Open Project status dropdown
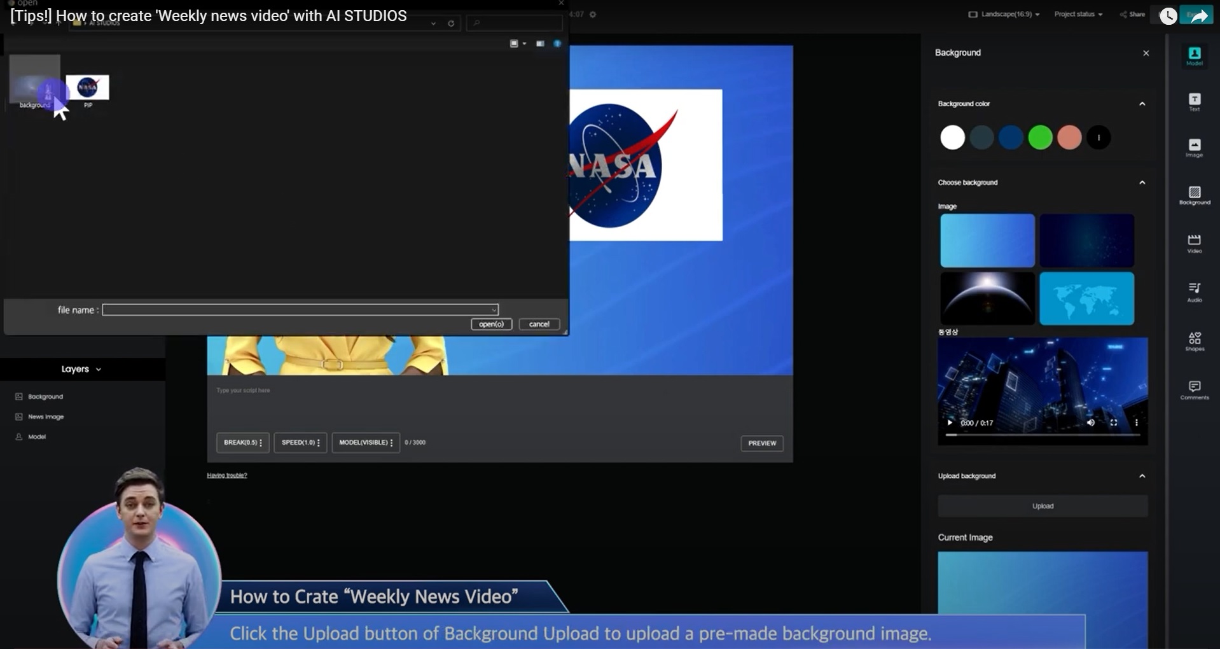Screen dimensions: 1220x649 coord(1078,14)
